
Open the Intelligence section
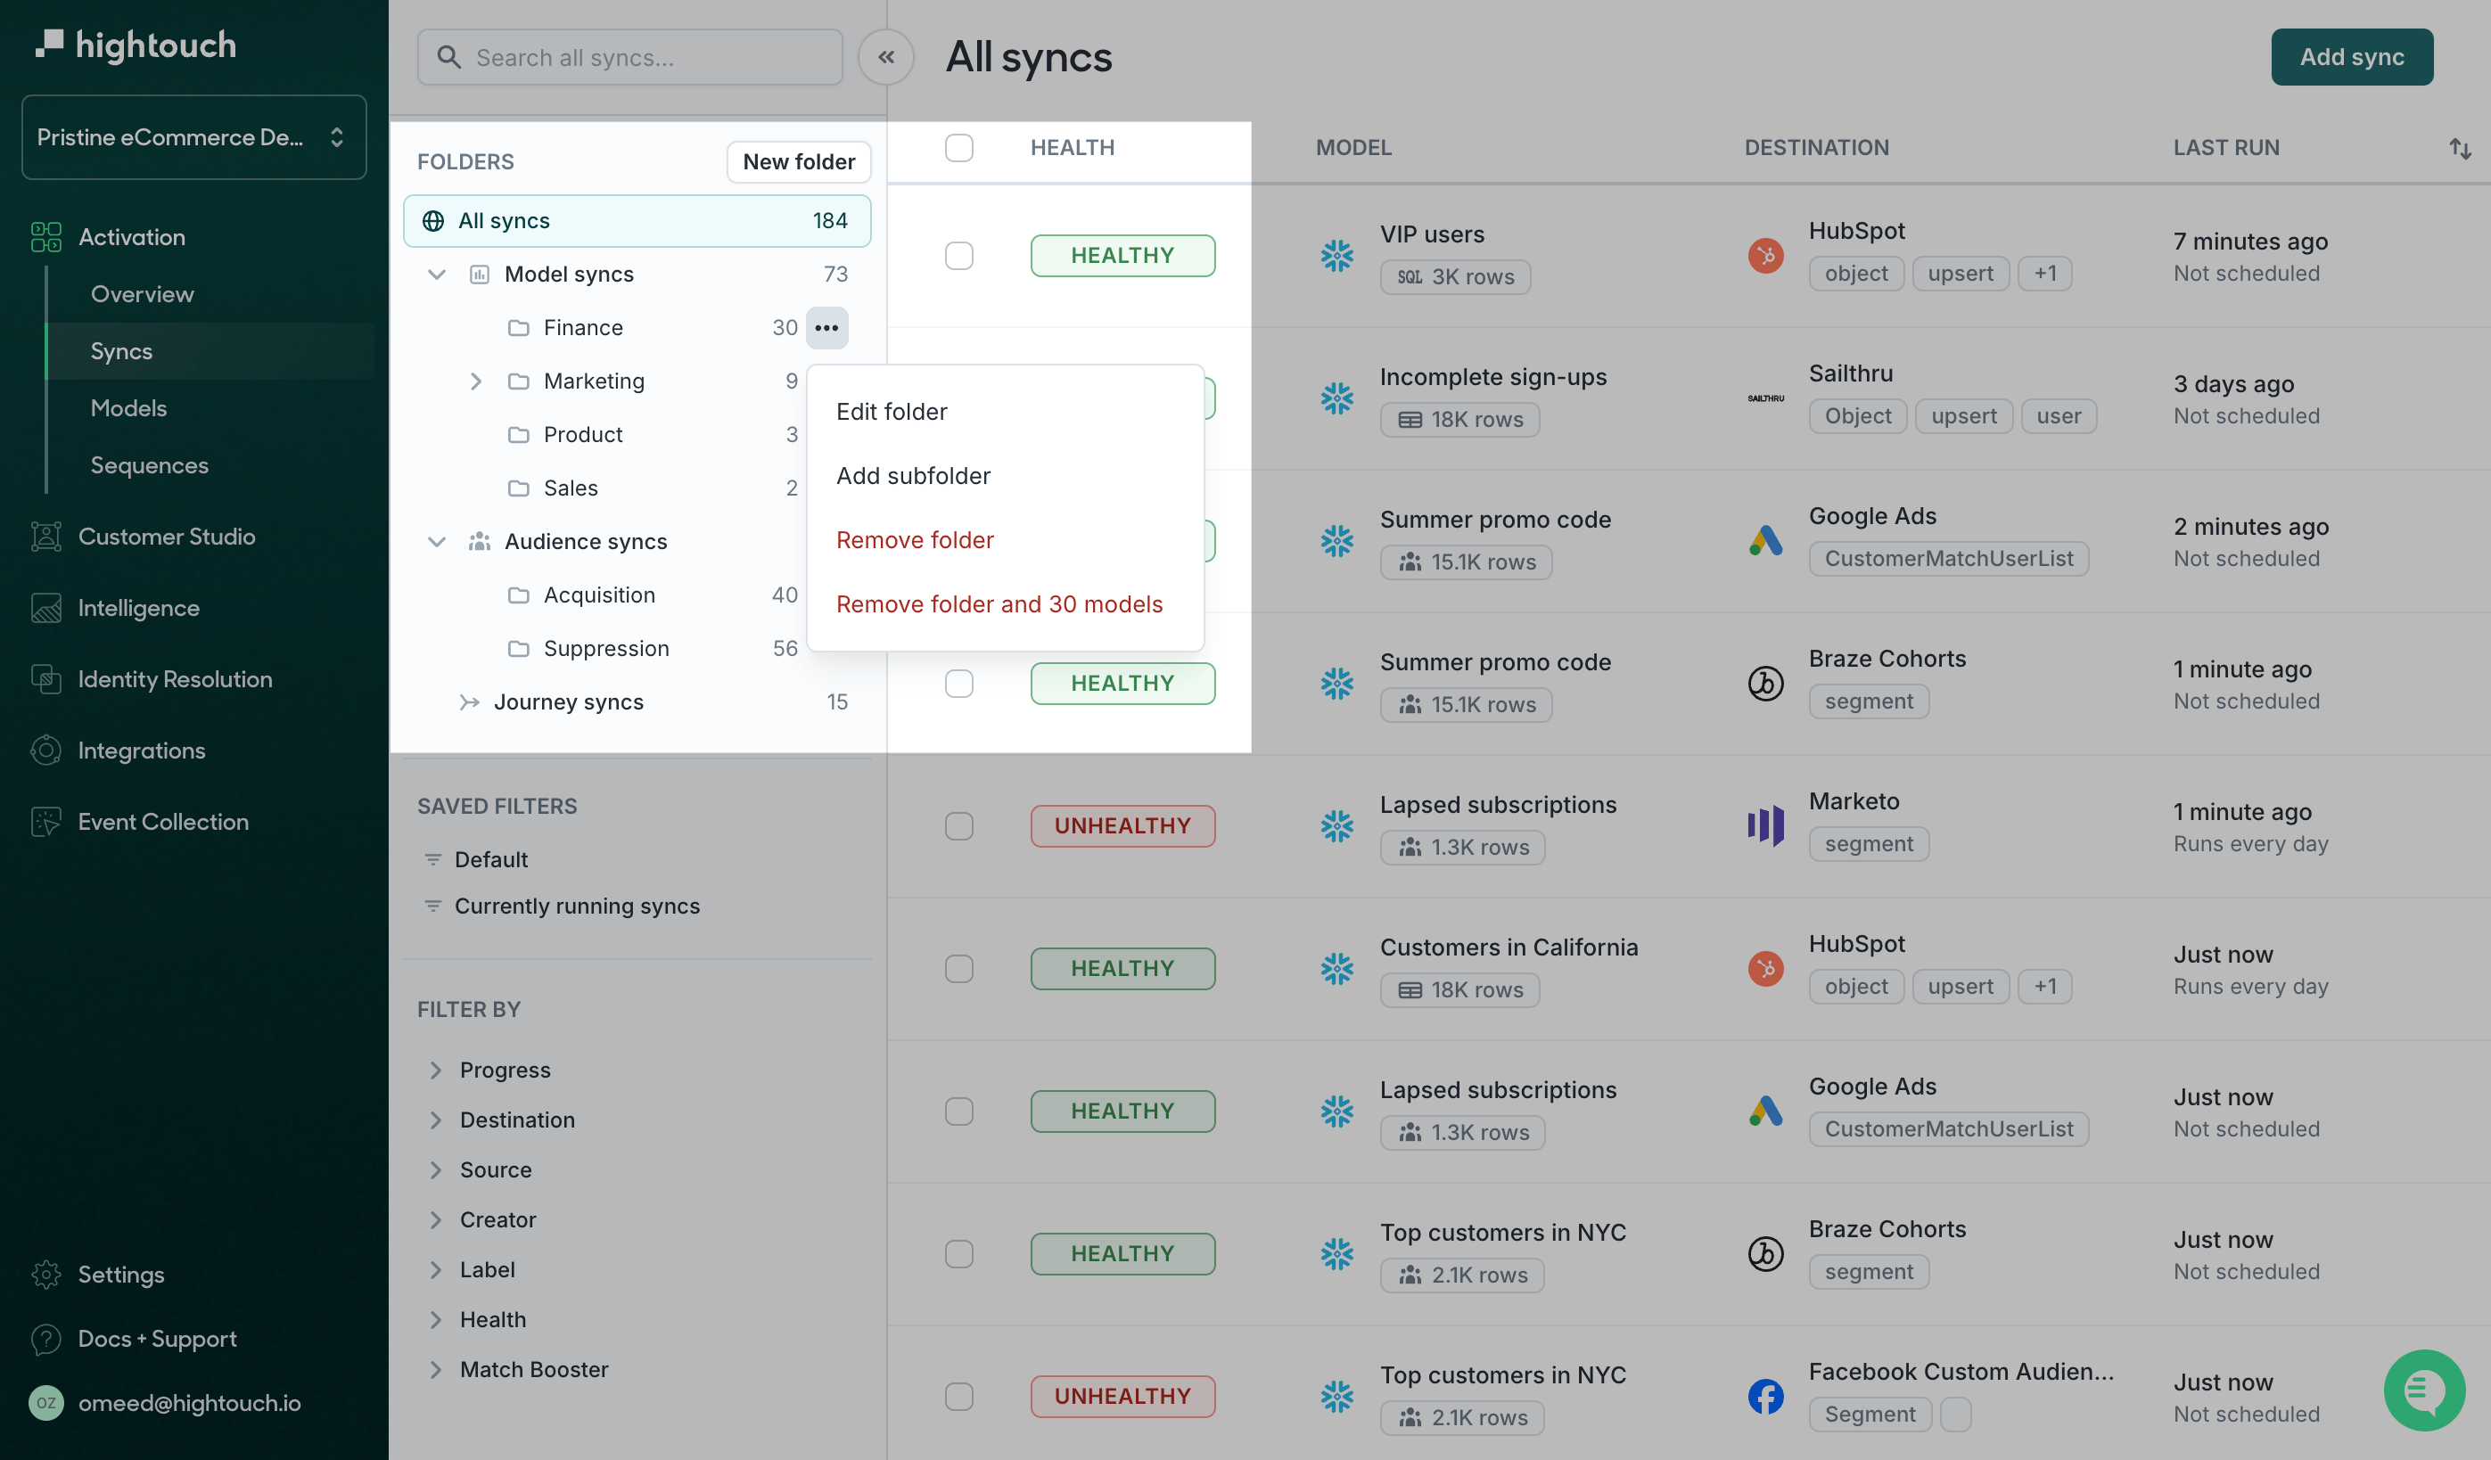(138, 608)
